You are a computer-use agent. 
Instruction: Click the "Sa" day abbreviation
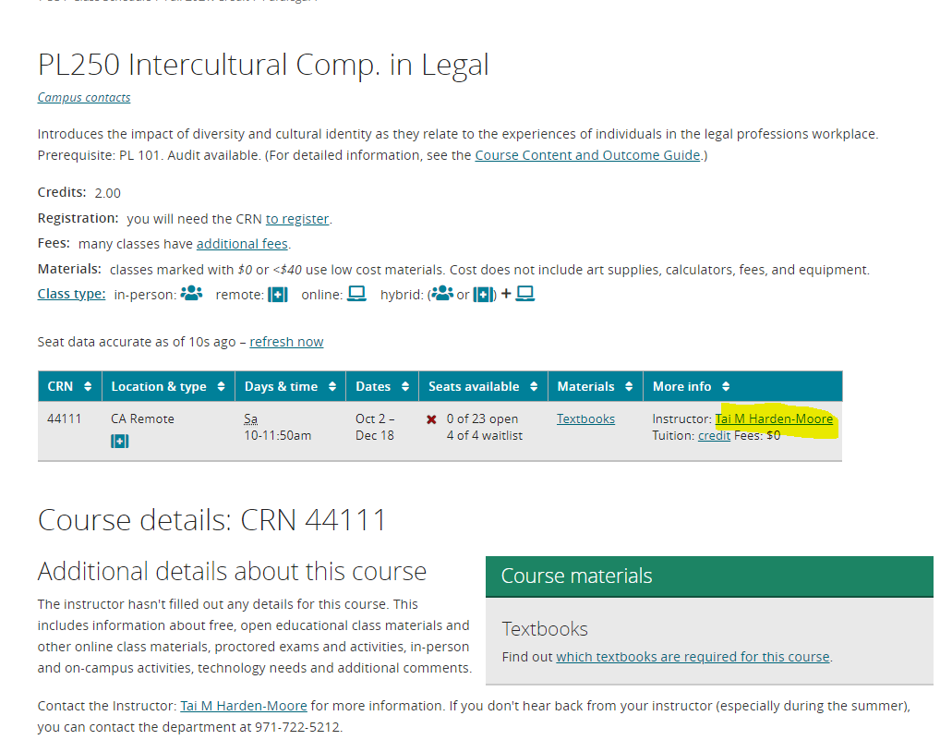[250, 419]
